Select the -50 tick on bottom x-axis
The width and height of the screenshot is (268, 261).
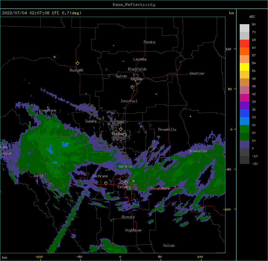(x=79, y=257)
